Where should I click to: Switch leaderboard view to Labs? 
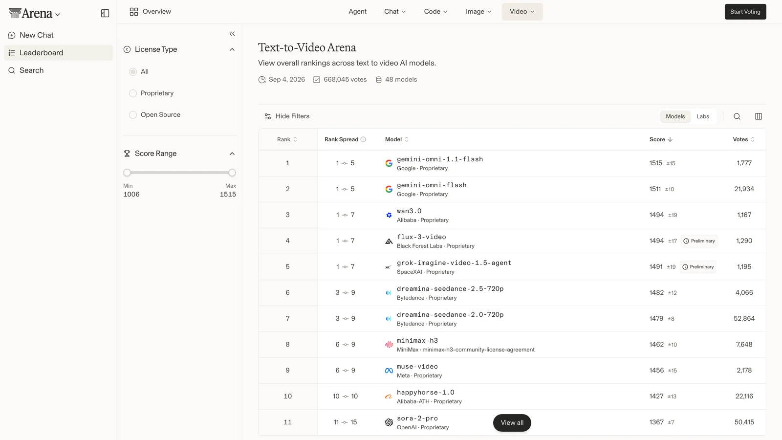[703, 116]
